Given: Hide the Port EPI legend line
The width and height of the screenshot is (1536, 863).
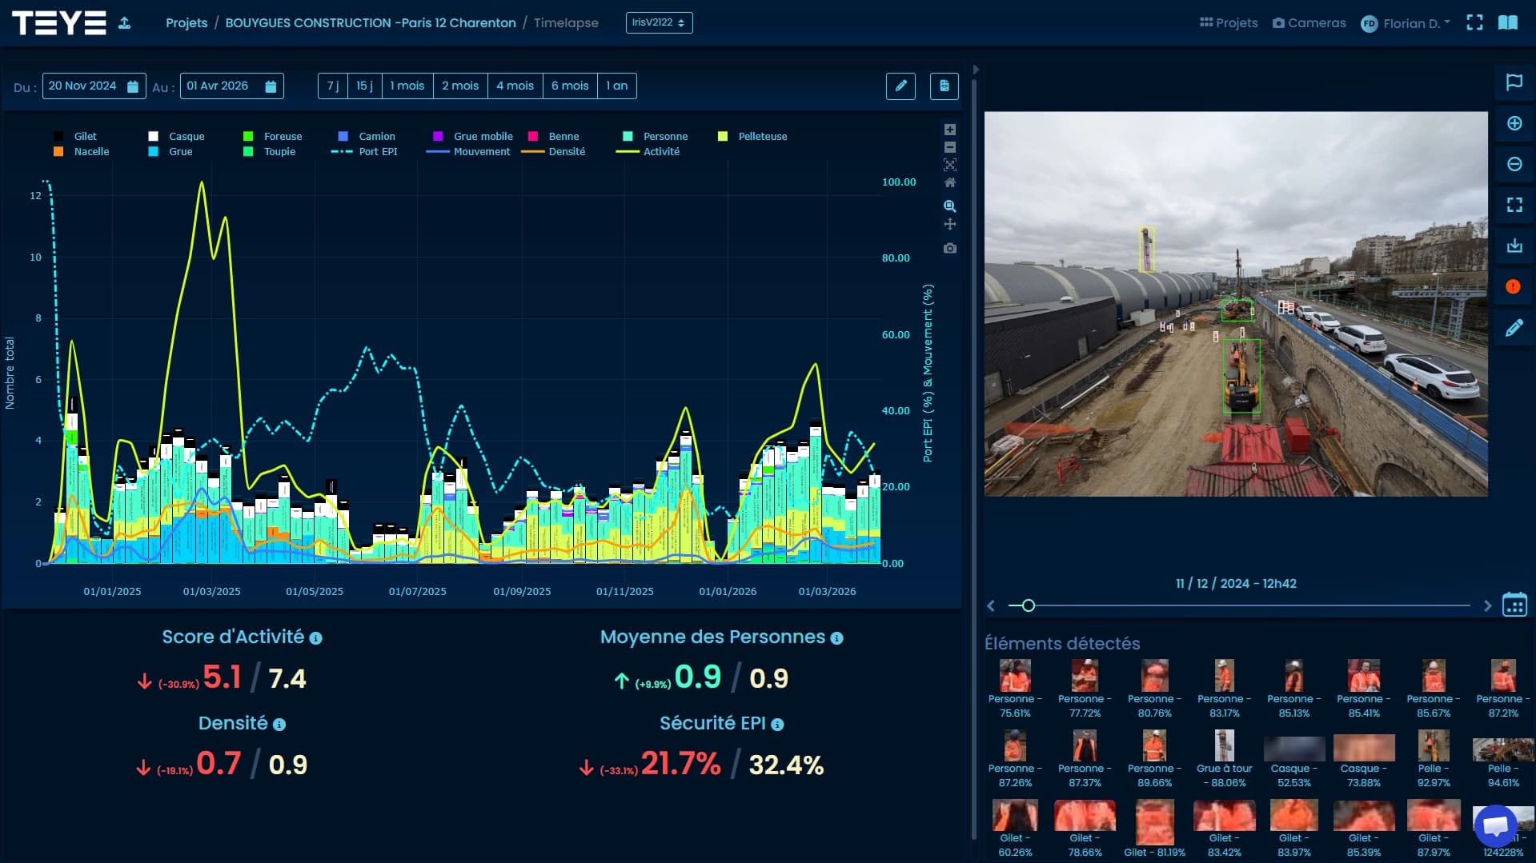Looking at the screenshot, I should click(x=377, y=152).
